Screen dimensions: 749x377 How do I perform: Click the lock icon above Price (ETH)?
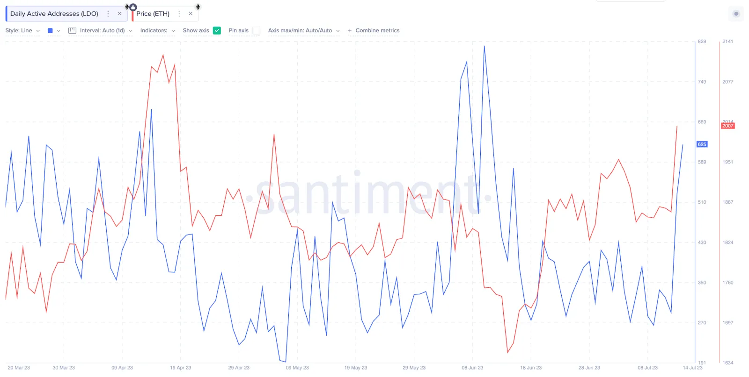click(x=133, y=7)
